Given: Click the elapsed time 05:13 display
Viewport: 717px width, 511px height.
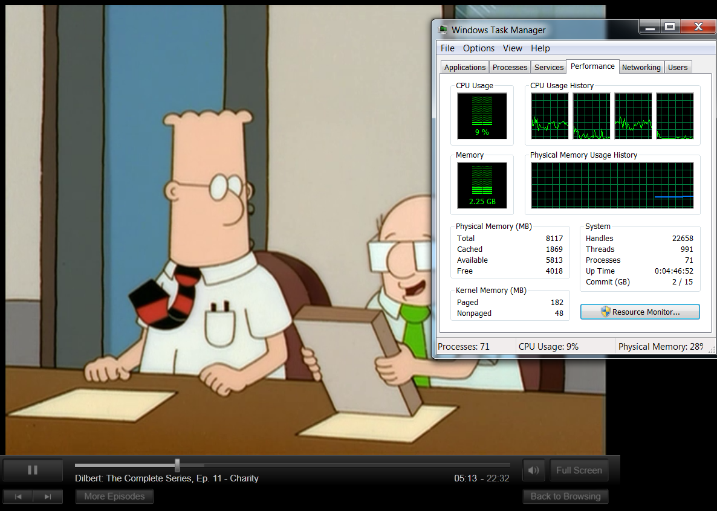Looking at the screenshot, I should tap(466, 478).
